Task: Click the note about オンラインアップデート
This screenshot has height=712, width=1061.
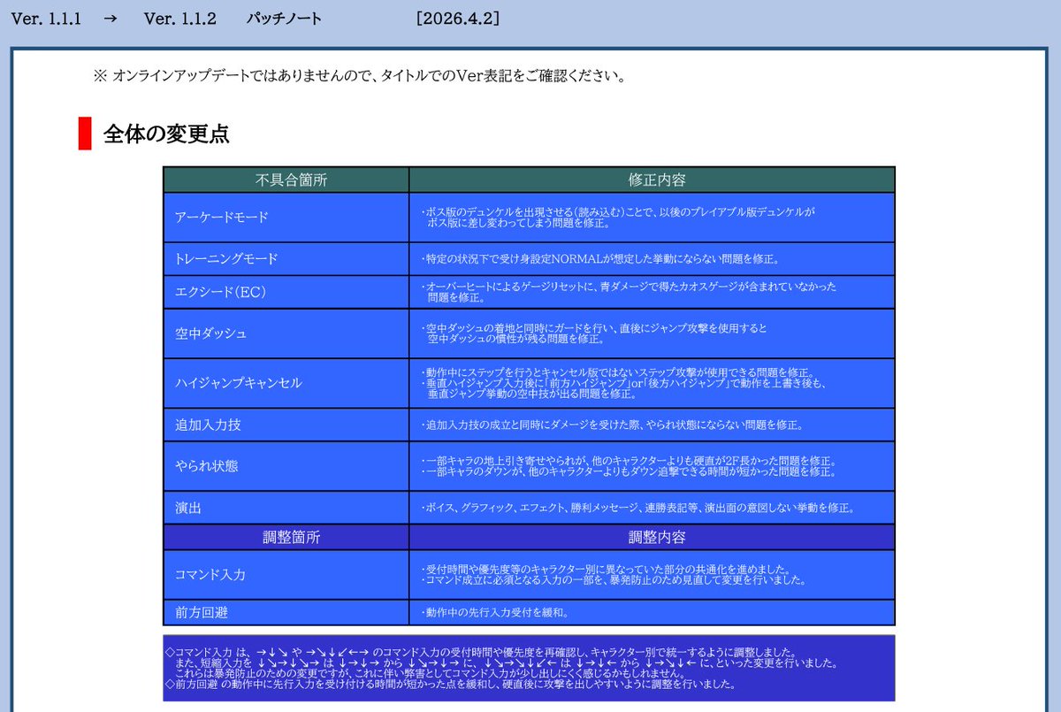Action: coord(359,75)
